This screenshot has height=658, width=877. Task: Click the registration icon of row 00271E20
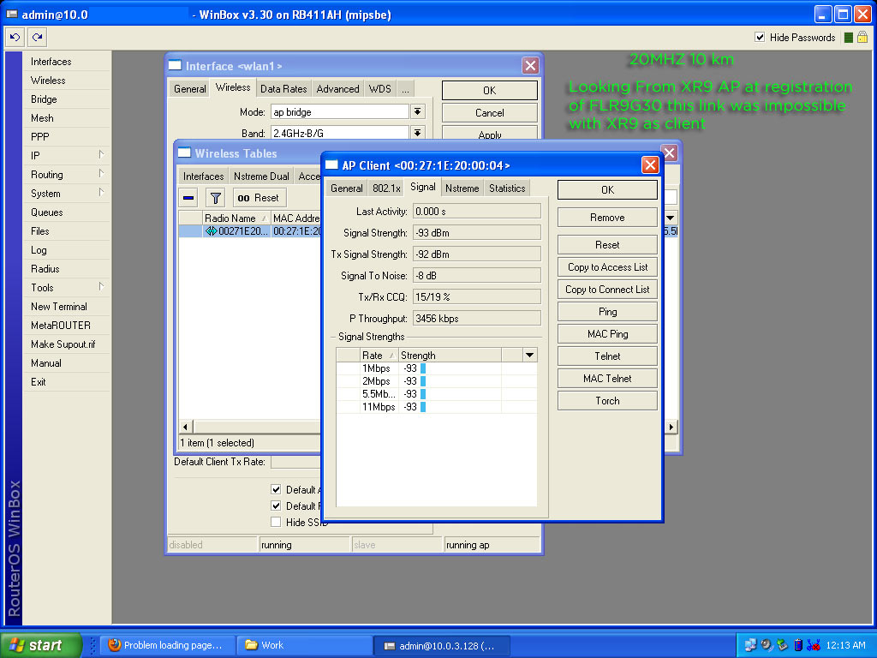[211, 231]
